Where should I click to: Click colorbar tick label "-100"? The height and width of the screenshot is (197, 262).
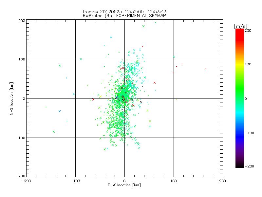(x=249, y=133)
